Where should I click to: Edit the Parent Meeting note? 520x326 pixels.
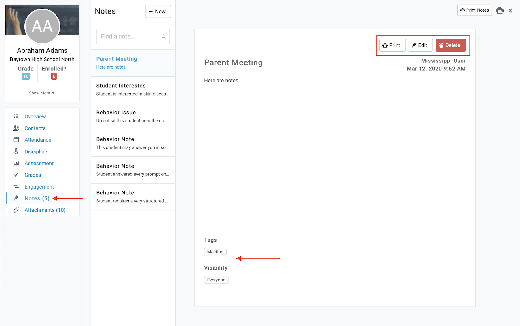click(x=420, y=45)
